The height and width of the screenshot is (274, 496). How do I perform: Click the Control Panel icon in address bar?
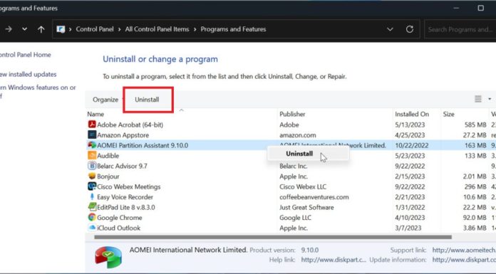tap(61, 29)
